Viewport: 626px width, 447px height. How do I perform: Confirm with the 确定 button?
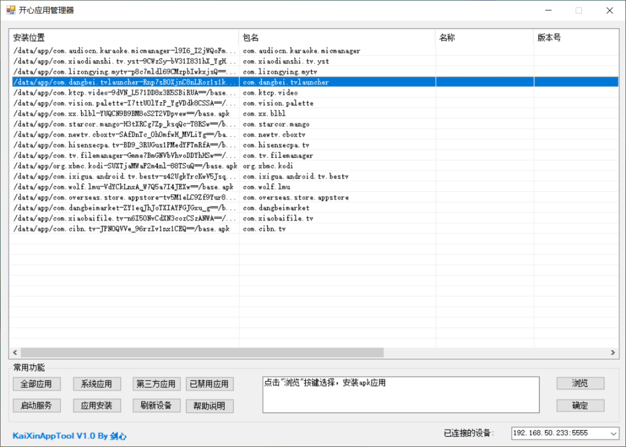pos(580,405)
